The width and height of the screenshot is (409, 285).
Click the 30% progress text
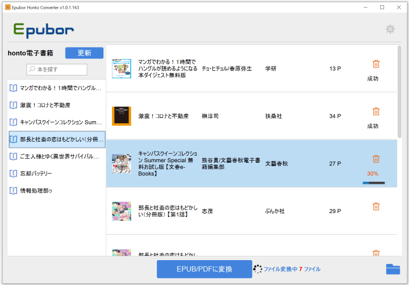(373, 174)
